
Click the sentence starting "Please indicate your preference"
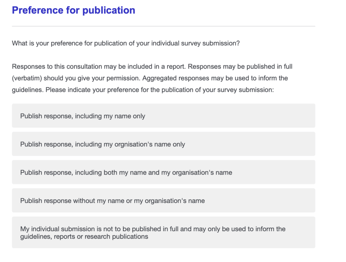point(159,90)
